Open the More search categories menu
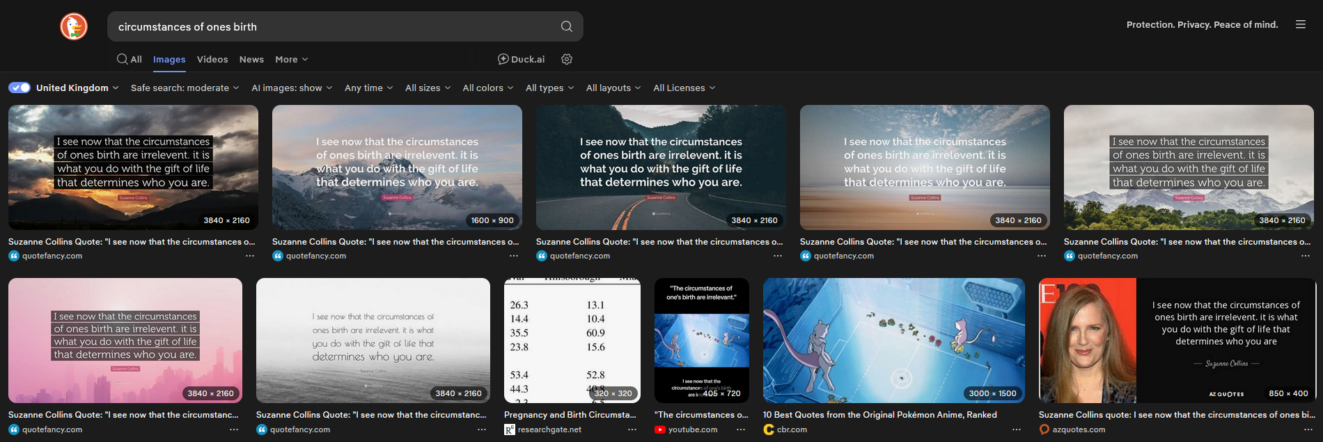 (x=291, y=59)
